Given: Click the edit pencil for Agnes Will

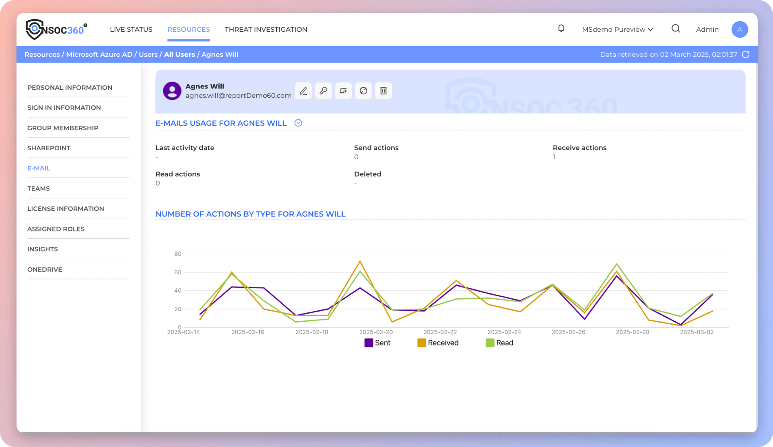Looking at the screenshot, I should click(x=303, y=91).
